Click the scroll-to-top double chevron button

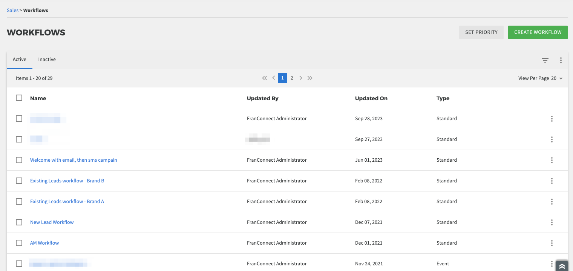pyautogui.click(x=562, y=266)
